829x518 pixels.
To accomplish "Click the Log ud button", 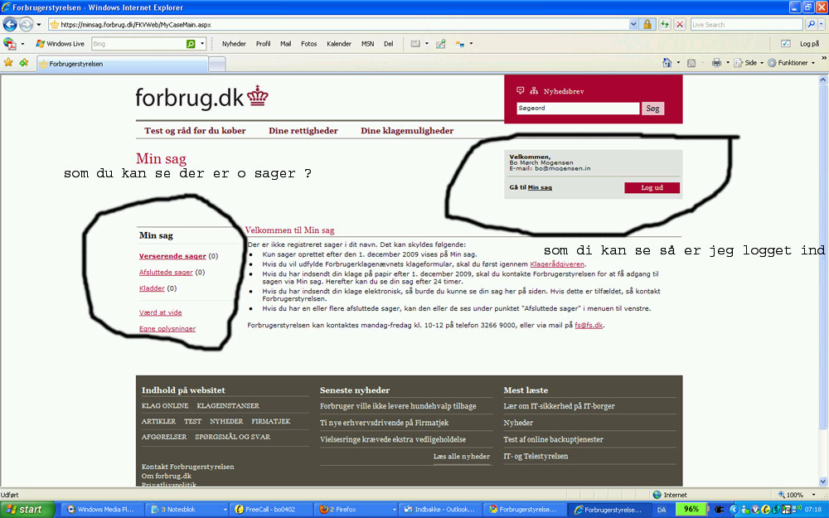I will [x=652, y=187].
